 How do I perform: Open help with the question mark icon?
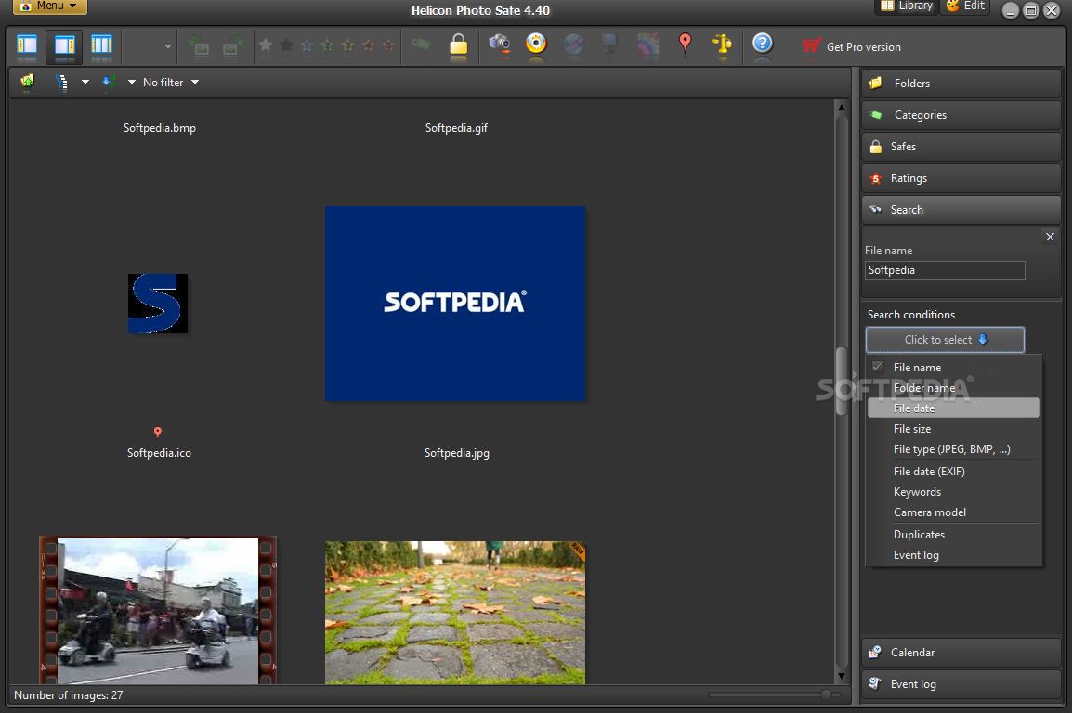pyautogui.click(x=763, y=44)
